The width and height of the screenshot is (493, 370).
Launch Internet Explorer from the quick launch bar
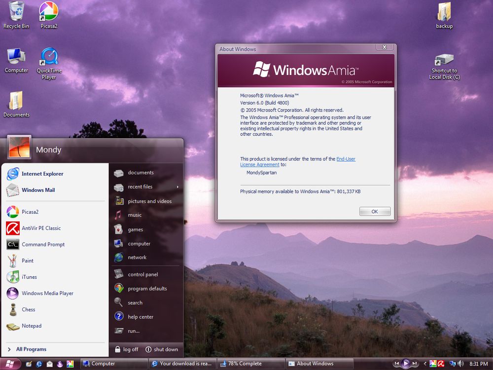39,364
